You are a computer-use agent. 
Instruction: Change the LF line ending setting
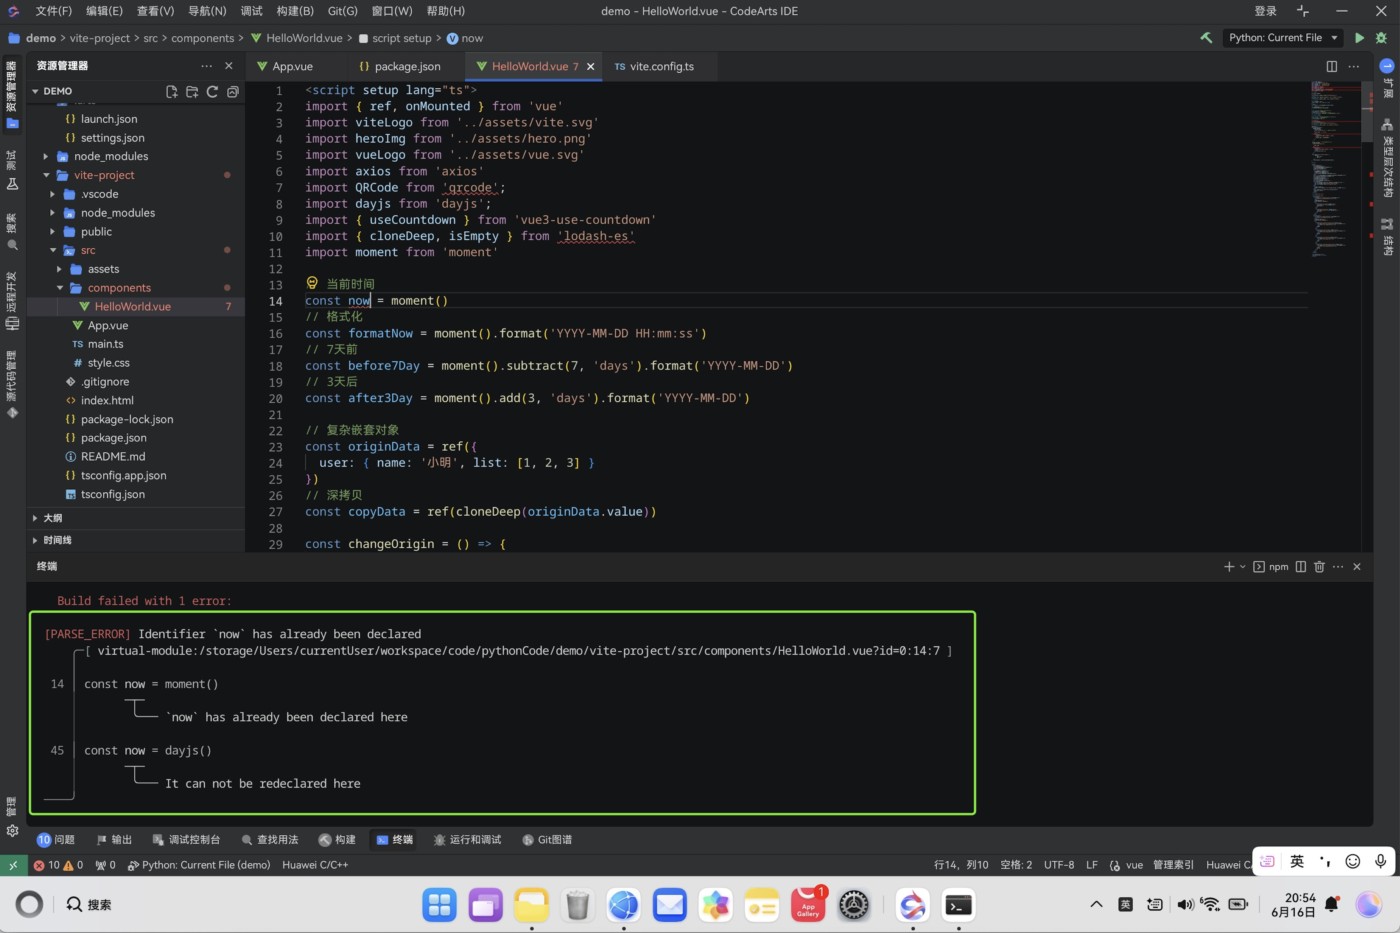pos(1092,865)
